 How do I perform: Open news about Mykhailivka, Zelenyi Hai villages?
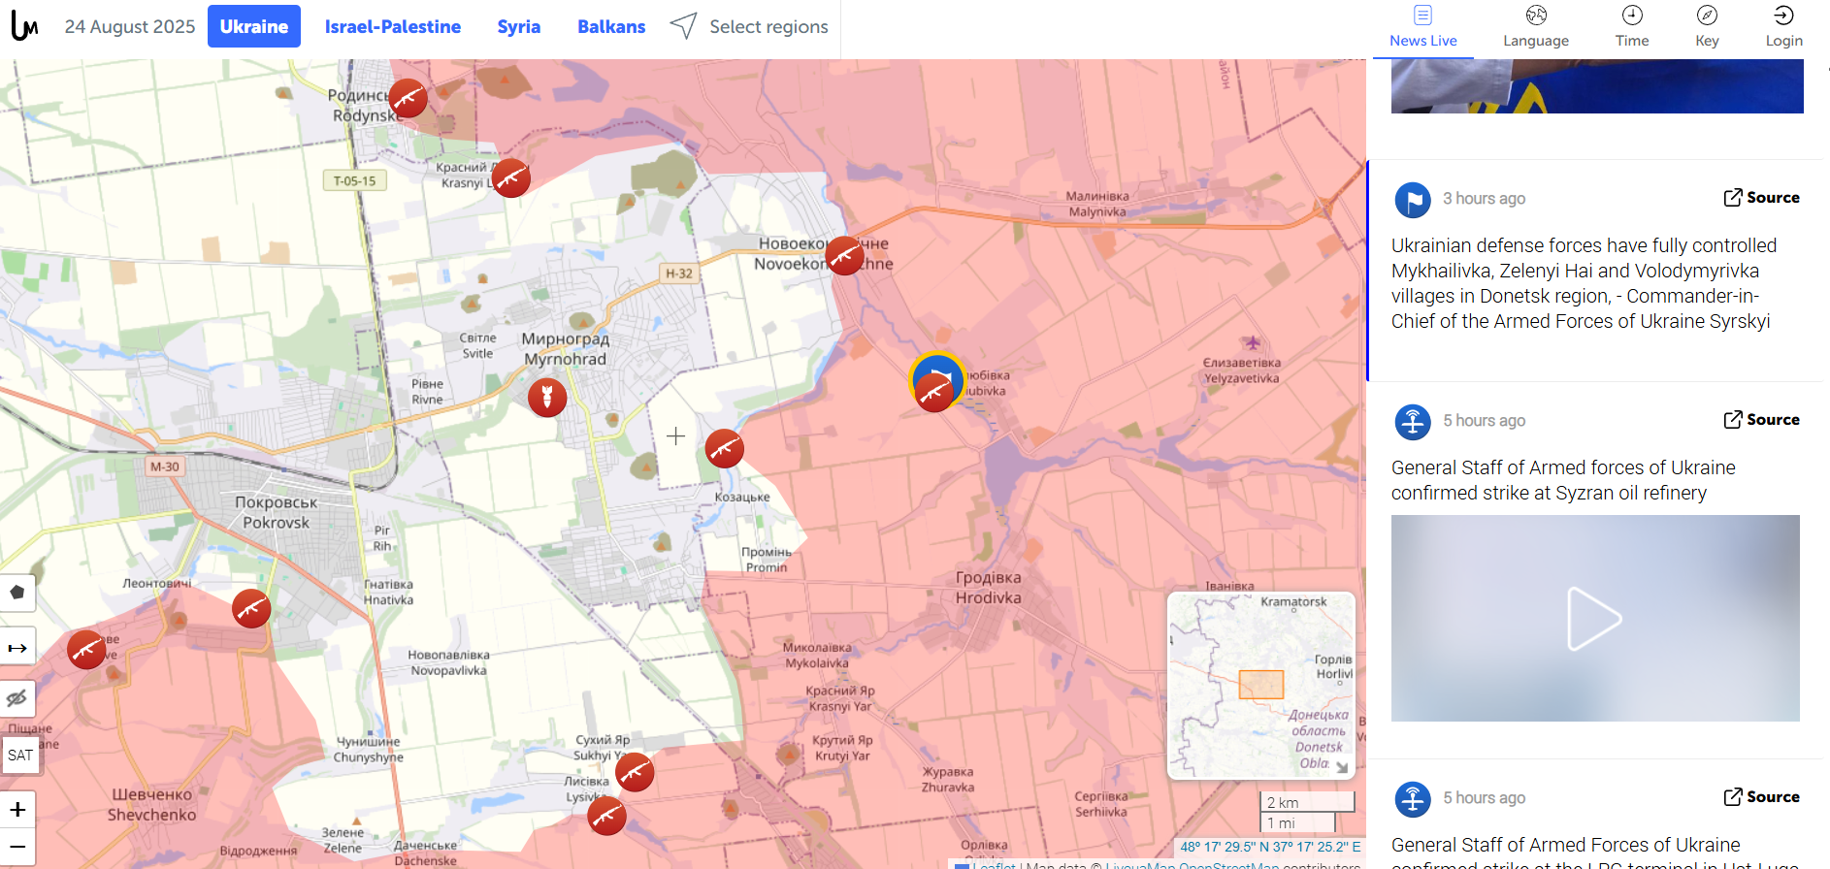[x=1584, y=283]
